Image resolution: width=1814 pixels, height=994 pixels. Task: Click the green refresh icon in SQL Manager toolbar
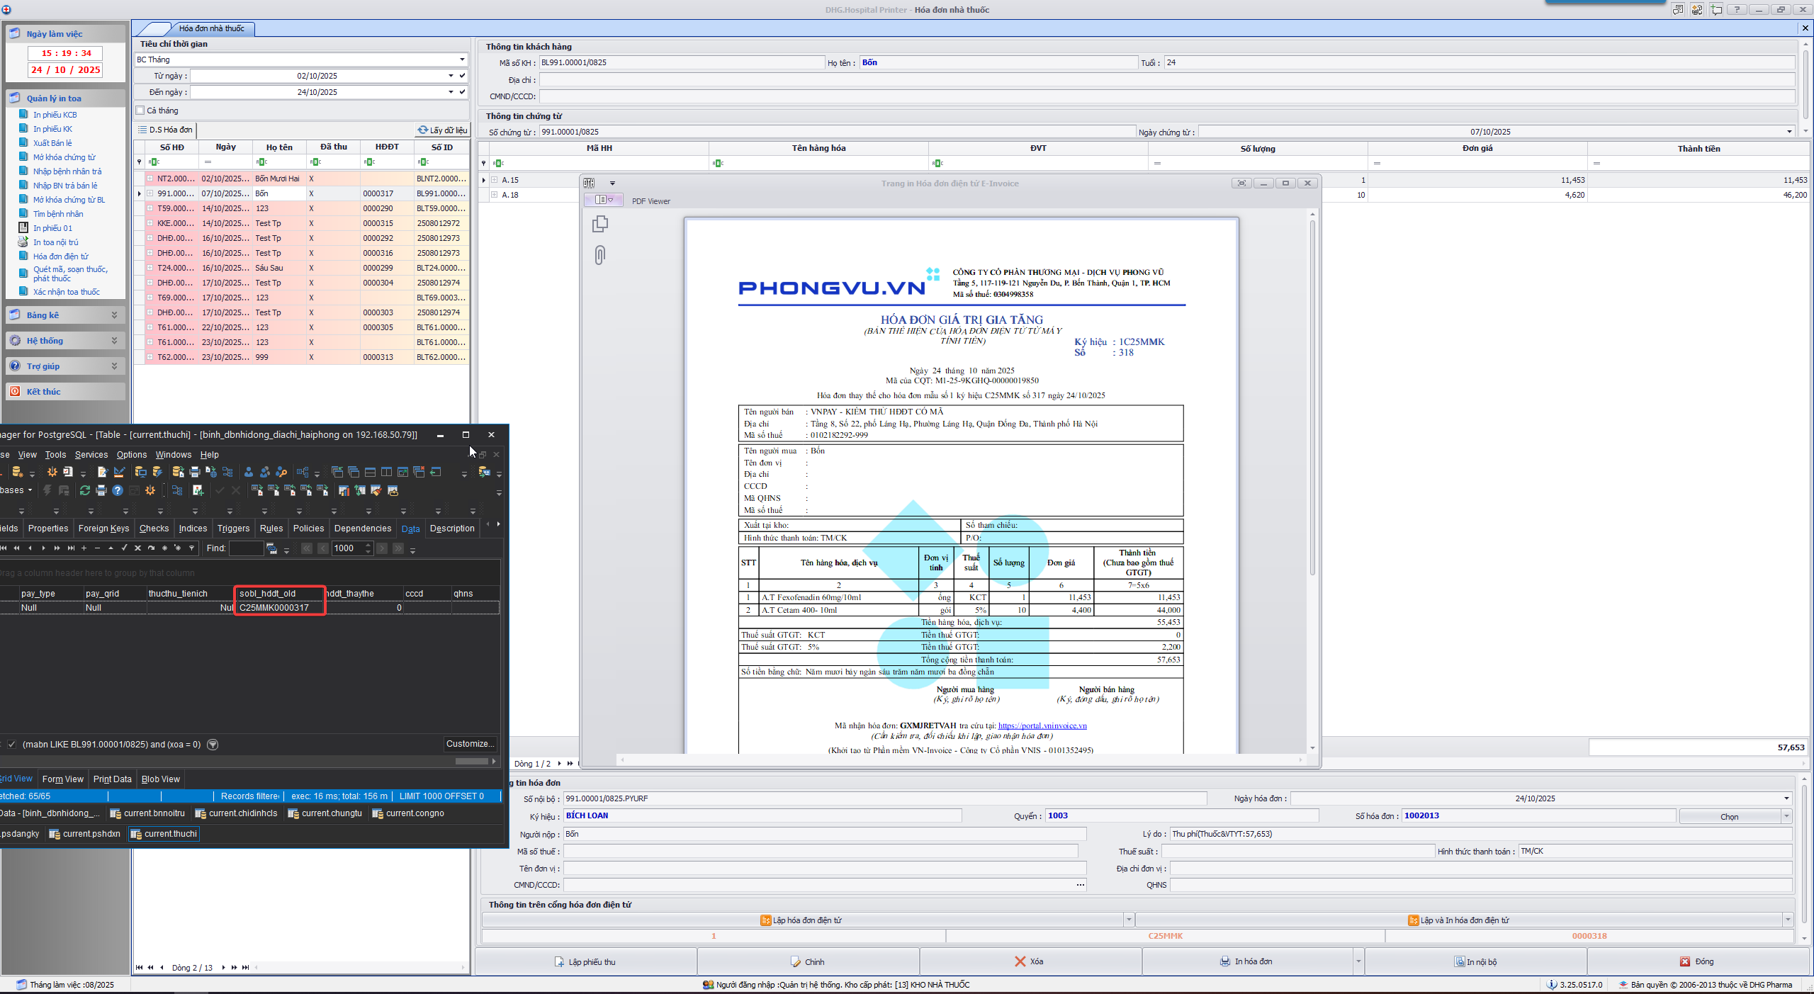(85, 490)
